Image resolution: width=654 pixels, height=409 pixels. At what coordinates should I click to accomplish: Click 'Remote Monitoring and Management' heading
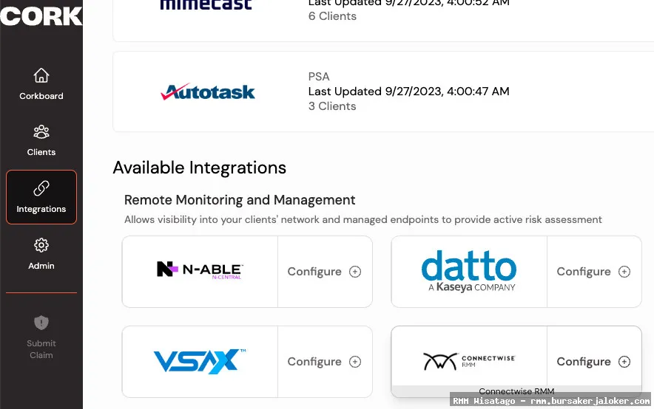(240, 200)
